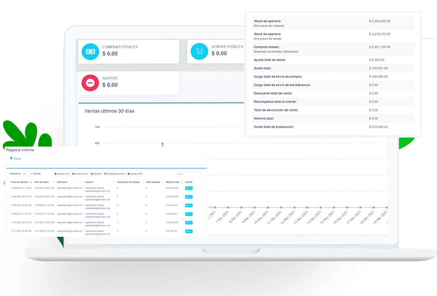Click the Buscar search field
The height and width of the screenshot is (296, 437).
click(188, 173)
